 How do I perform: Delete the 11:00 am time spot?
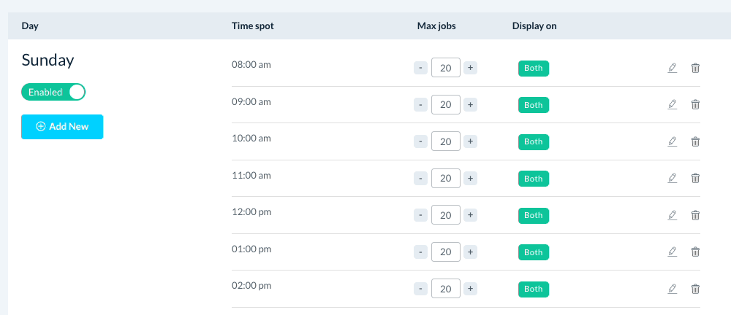[x=695, y=178]
